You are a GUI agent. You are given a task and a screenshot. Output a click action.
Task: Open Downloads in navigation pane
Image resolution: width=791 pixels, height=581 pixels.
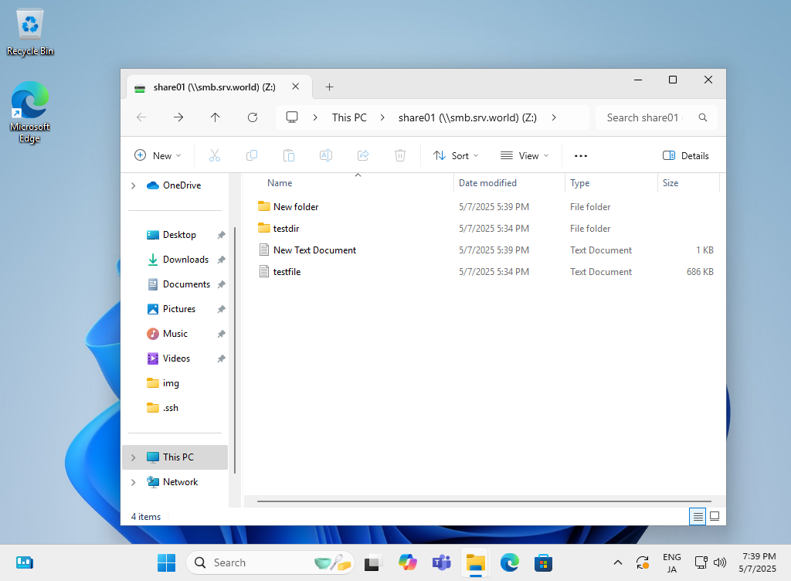pos(185,260)
